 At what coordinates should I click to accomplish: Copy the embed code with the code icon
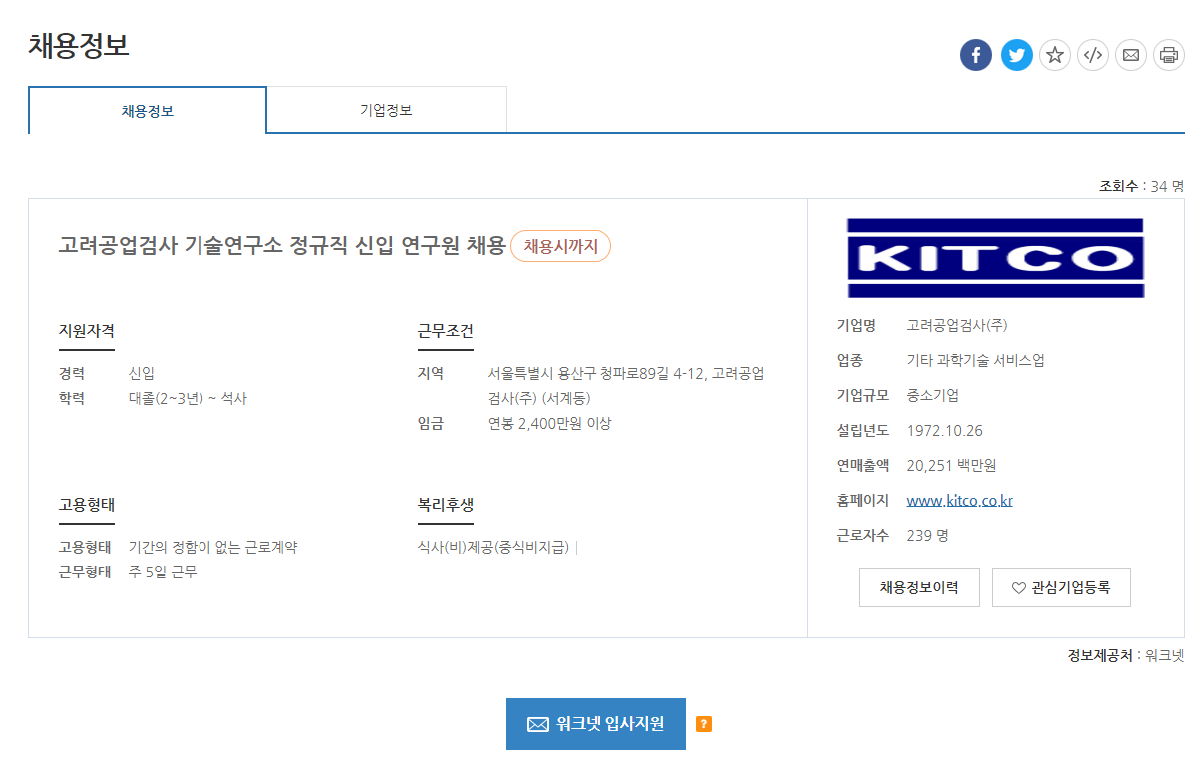(1093, 55)
